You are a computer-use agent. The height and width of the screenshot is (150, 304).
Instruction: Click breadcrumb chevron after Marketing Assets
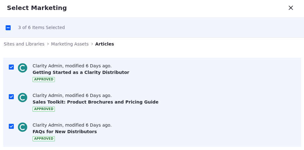point(92,44)
